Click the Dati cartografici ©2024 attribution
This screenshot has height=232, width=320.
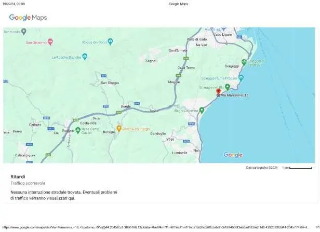(262, 168)
